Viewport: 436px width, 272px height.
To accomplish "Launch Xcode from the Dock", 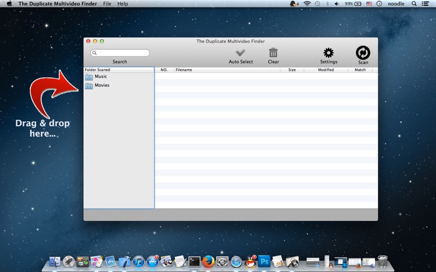I will pos(124,262).
